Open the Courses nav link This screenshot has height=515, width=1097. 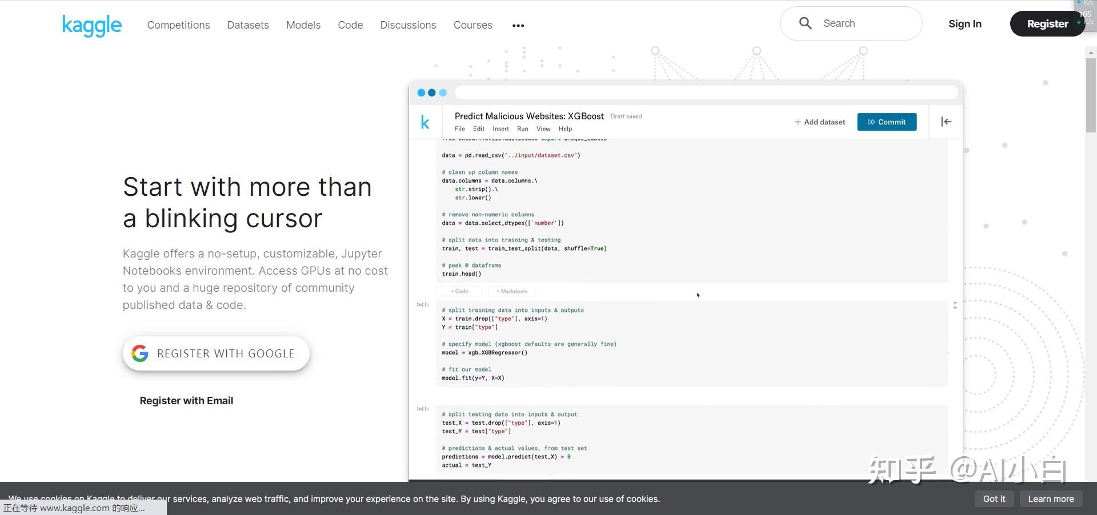coord(473,25)
